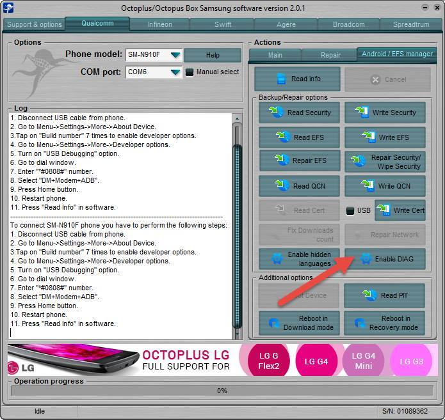Click the final log line 'Press "Read Info" in software'

pyautogui.click(x=63, y=323)
